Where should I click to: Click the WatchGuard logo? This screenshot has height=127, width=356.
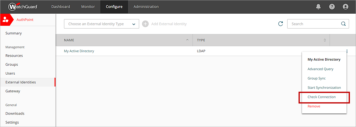(23, 7)
